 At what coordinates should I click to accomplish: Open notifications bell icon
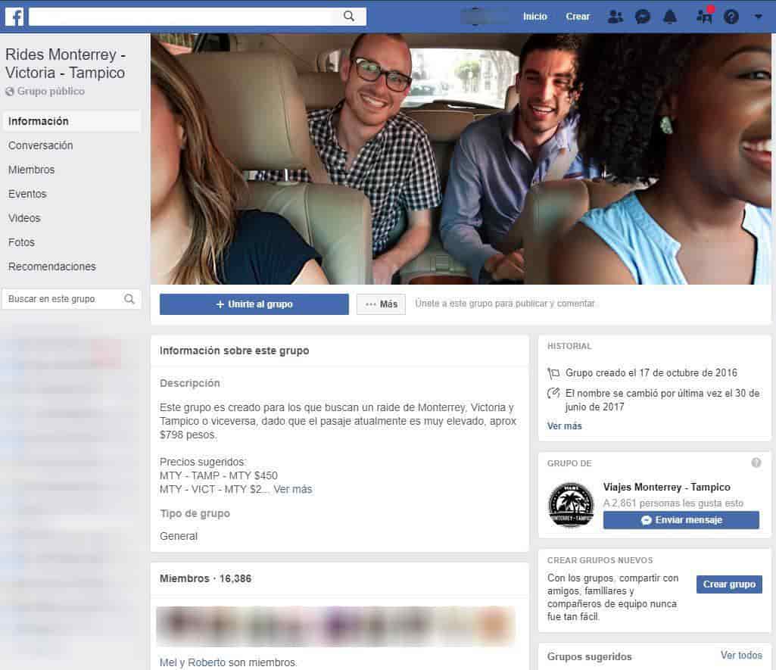tap(670, 17)
